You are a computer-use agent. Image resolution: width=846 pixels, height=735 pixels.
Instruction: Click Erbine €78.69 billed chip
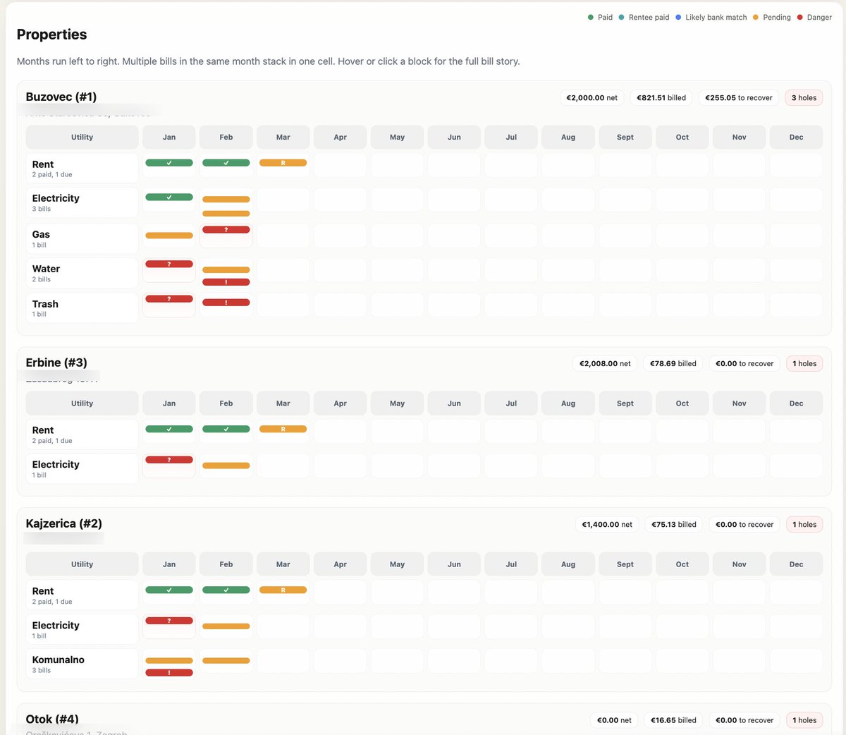click(x=673, y=364)
